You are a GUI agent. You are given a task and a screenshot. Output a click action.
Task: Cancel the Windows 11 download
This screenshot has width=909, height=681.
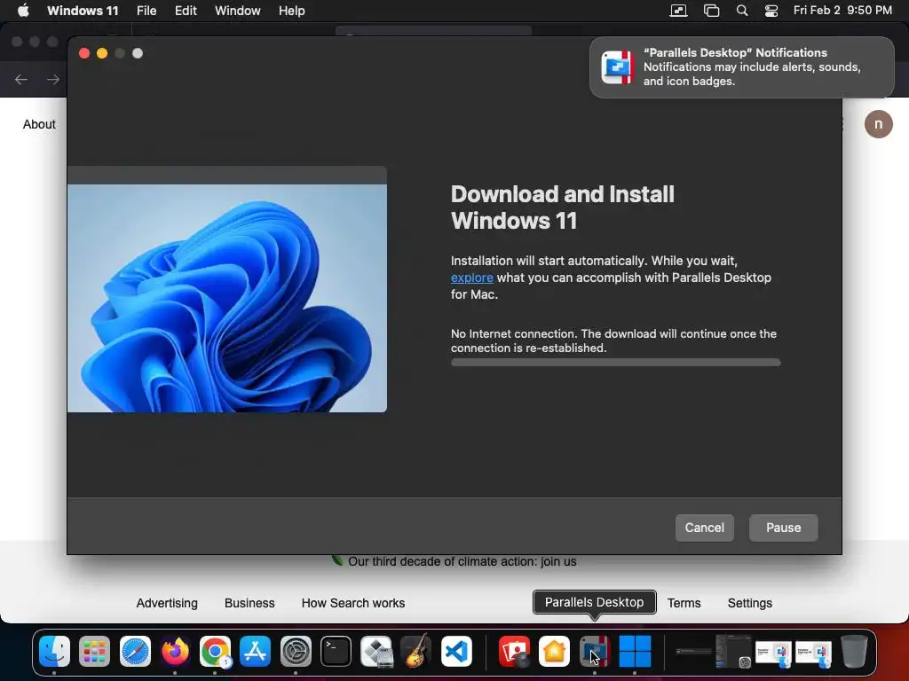click(704, 528)
